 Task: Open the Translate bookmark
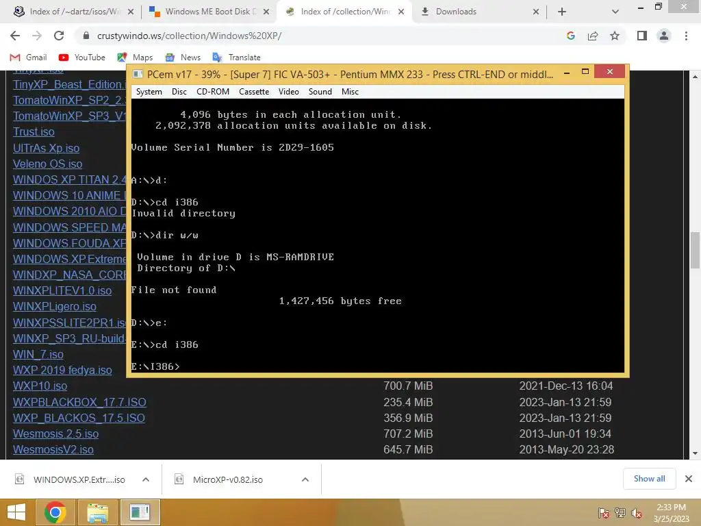(x=236, y=58)
